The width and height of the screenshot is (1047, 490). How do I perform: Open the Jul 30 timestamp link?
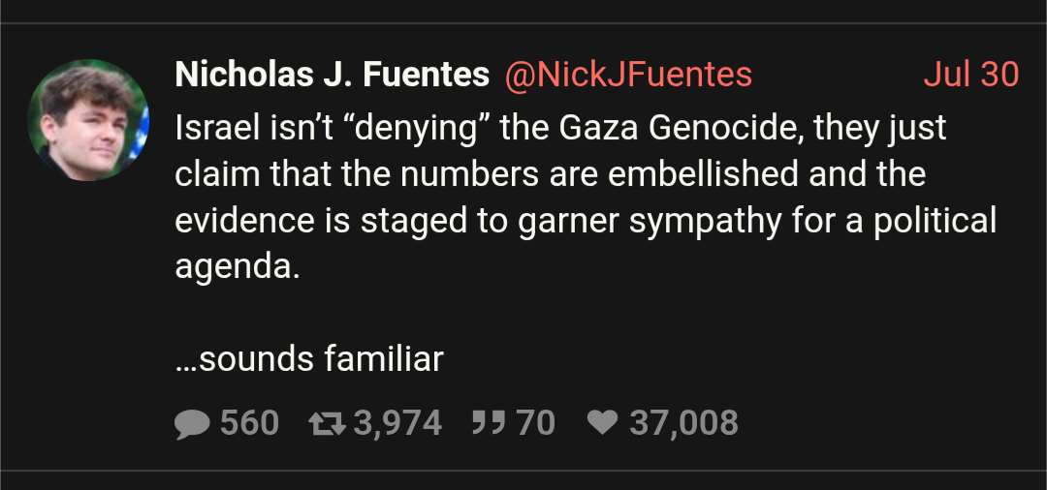click(970, 74)
